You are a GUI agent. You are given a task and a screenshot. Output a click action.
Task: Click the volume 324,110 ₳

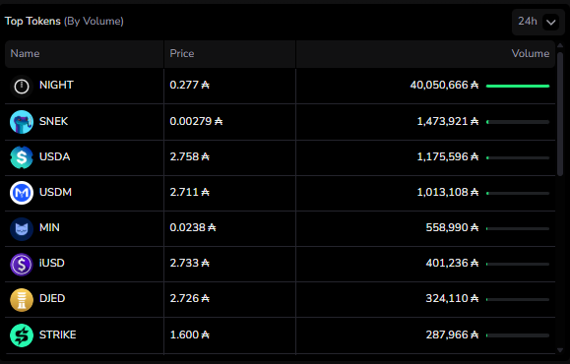(452, 299)
